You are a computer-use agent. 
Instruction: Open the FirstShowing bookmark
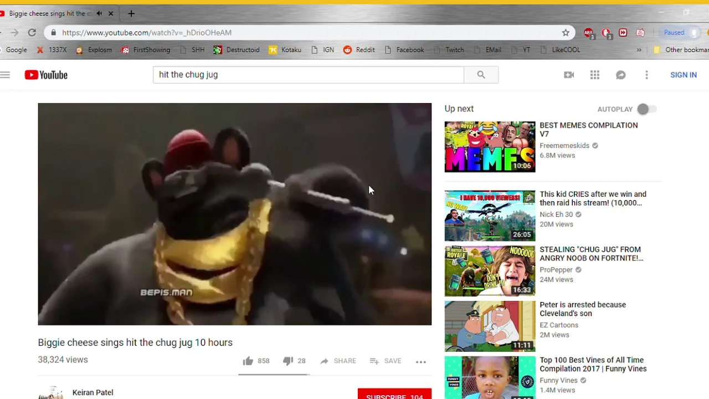pyautogui.click(x=146, y=50)
